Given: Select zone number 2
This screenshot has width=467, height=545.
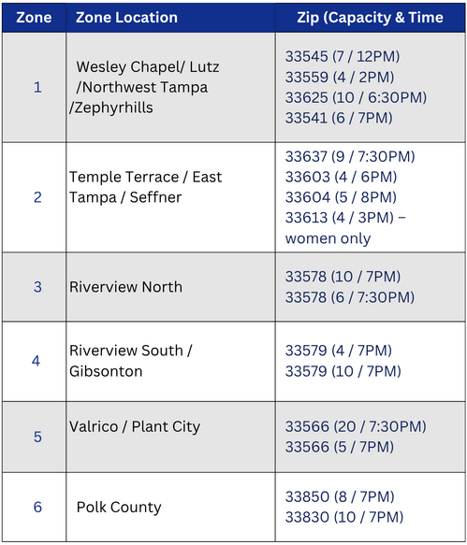Looking at the screenshot, I should click(x=37, y=197).
